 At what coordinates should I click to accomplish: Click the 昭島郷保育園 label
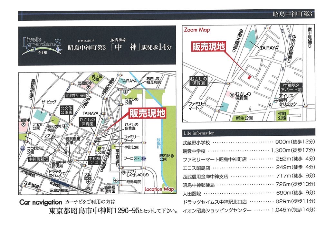tap(110, 189)
